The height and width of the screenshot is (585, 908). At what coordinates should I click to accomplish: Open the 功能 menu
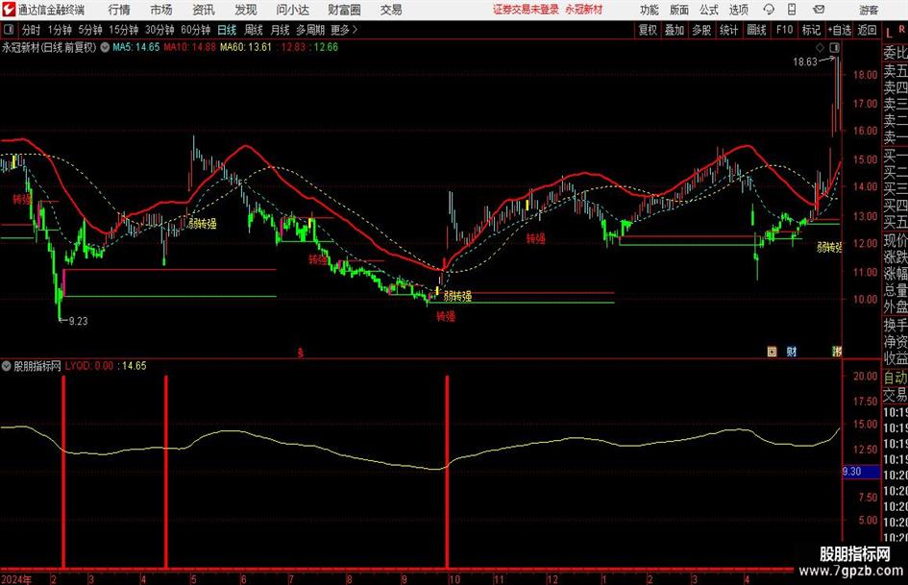[x=650, y=10]
